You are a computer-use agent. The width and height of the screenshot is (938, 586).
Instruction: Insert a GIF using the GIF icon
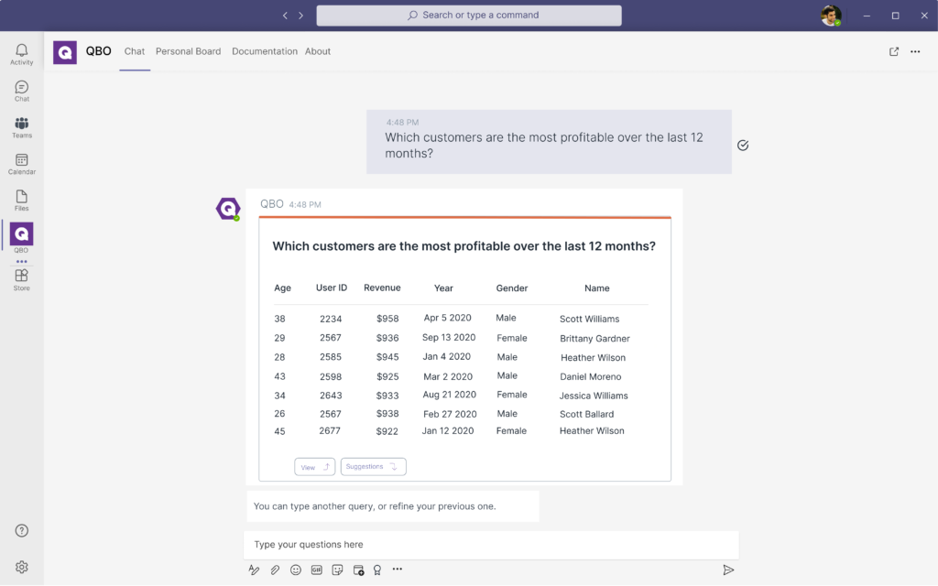[x=317, y=570]
